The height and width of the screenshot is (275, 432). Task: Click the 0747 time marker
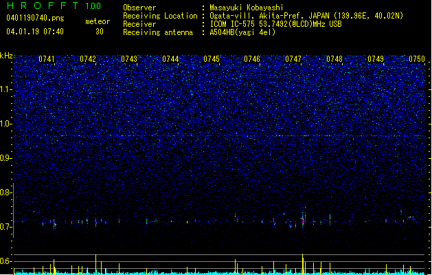click(x=293, y=59)
